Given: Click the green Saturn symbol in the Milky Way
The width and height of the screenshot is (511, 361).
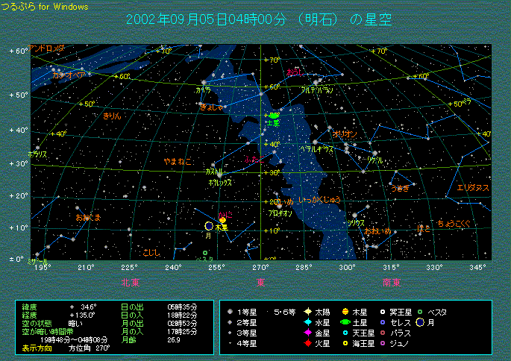Looking at the screenshot, I should [274, 116].
